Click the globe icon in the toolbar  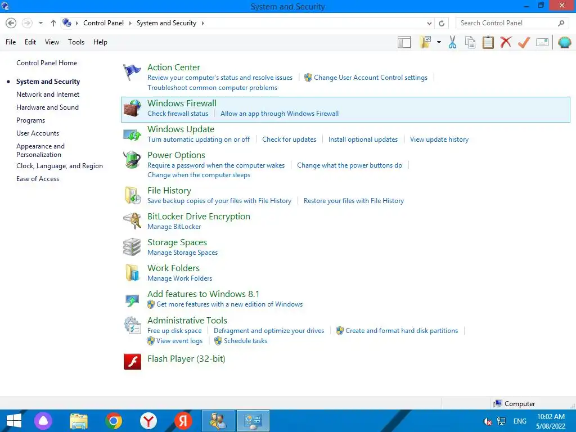click(x=565, y=42)
